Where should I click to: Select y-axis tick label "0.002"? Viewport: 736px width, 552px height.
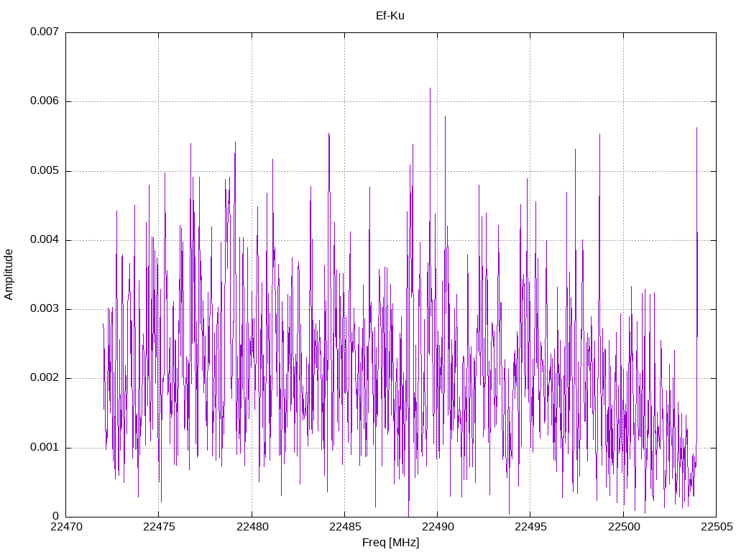(45, 378)
